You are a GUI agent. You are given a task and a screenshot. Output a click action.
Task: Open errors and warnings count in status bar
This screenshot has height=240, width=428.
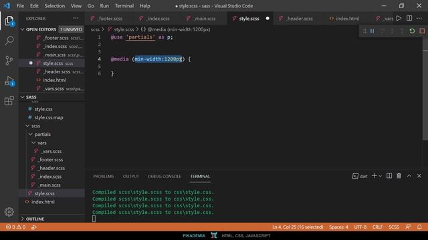16,227
